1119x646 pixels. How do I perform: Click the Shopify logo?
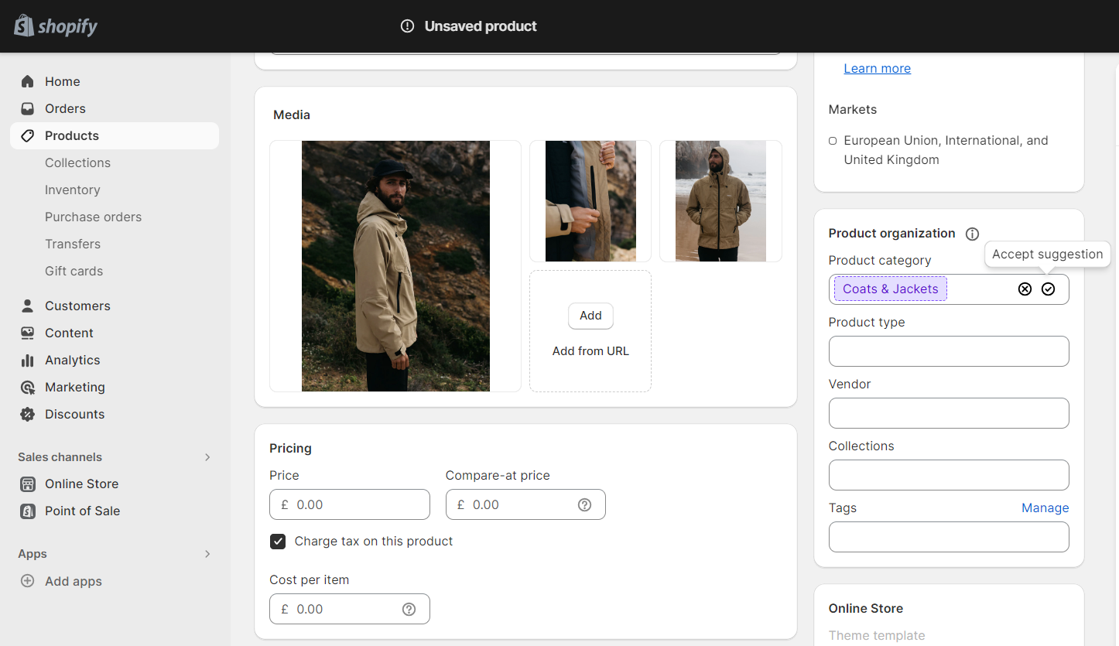tap(55, 26)
